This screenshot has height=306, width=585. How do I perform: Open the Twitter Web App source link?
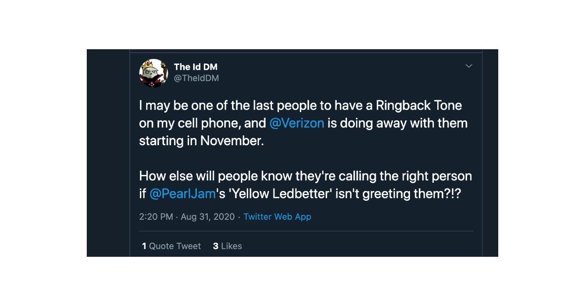[x=277, y=216]
